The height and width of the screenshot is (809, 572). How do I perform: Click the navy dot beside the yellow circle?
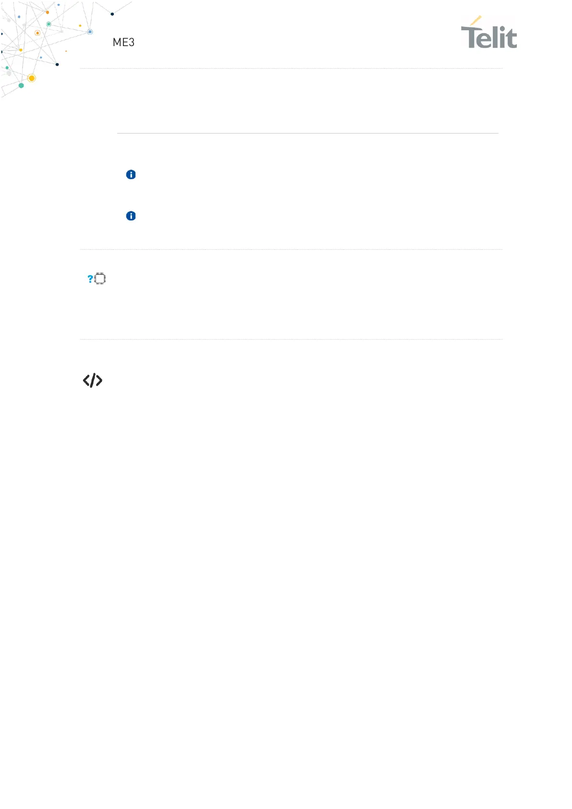click(x=57, y=64)
